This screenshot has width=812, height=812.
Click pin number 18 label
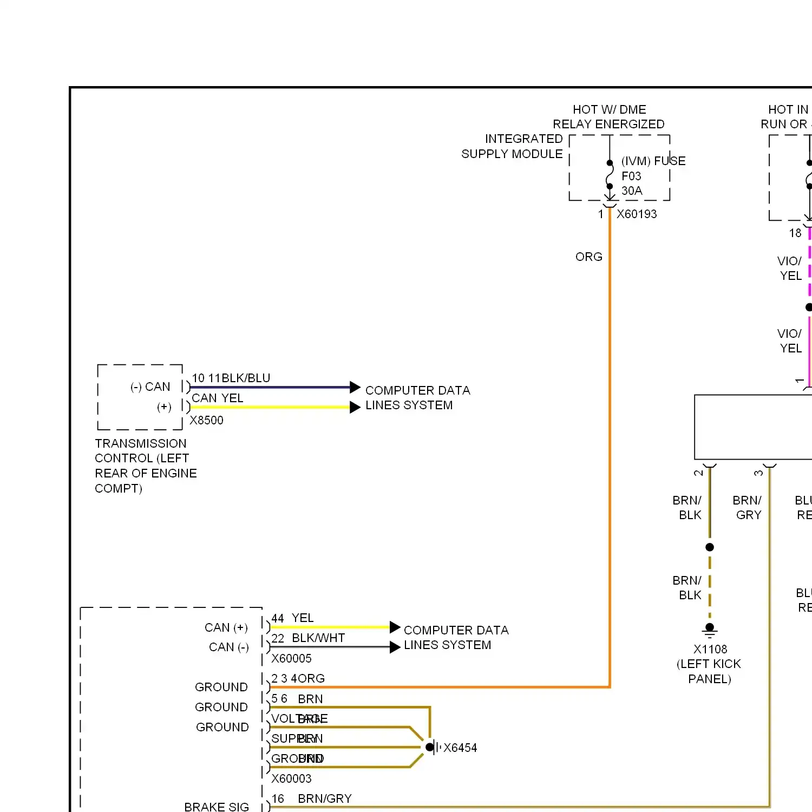pos(795,233)
